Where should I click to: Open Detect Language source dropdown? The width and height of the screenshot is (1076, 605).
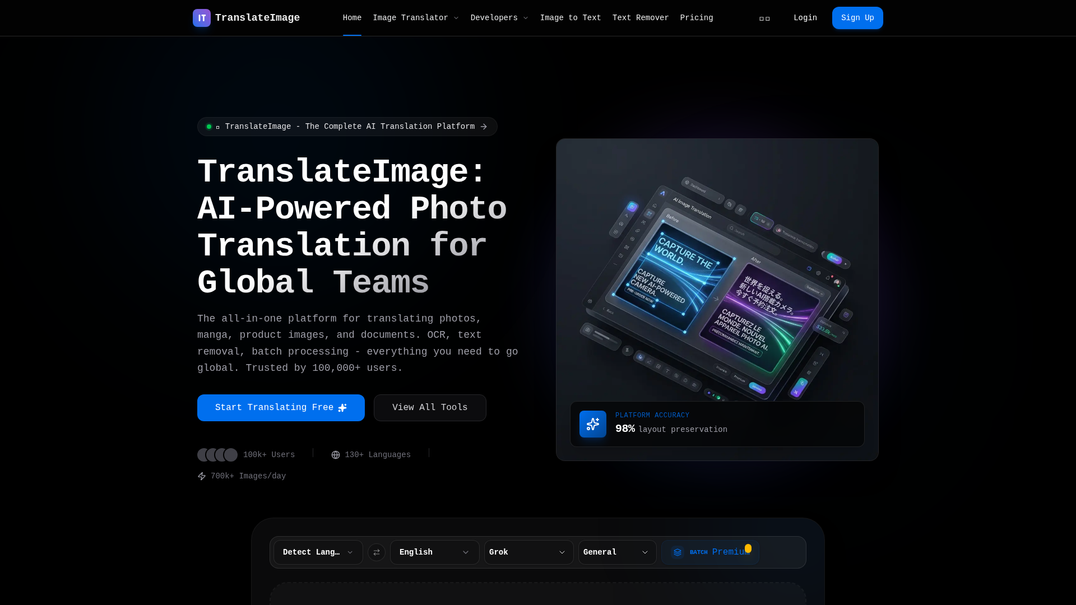pyautogui.click(x=318, y=552)
